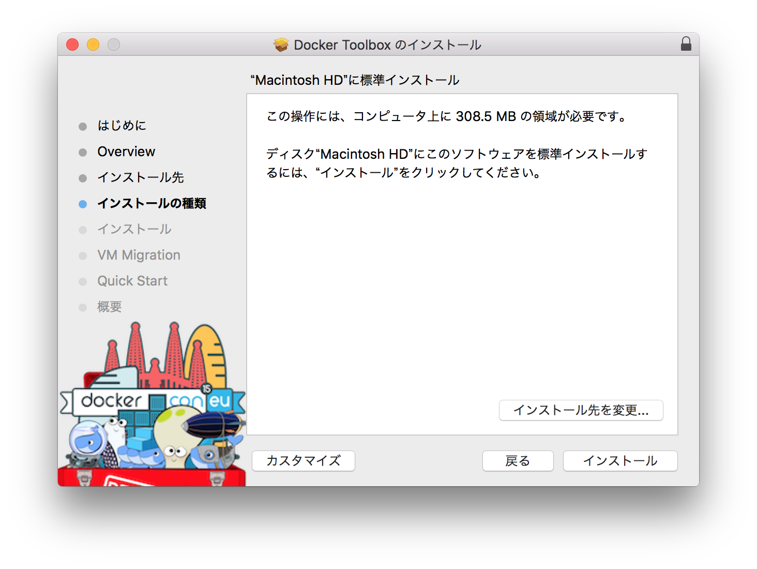Click the Quick Start step in sidebar
Viewport: 757px width, 569px height.
(132, 281)
